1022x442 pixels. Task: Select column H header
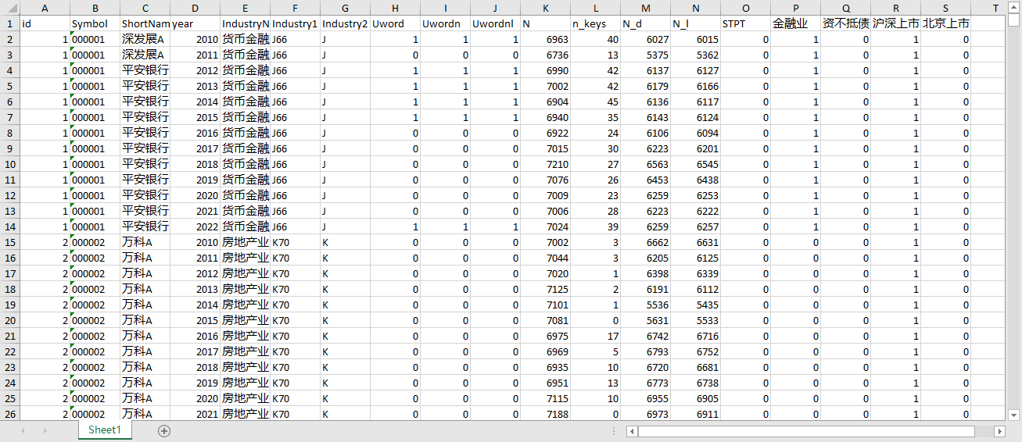tap(395, 8)
